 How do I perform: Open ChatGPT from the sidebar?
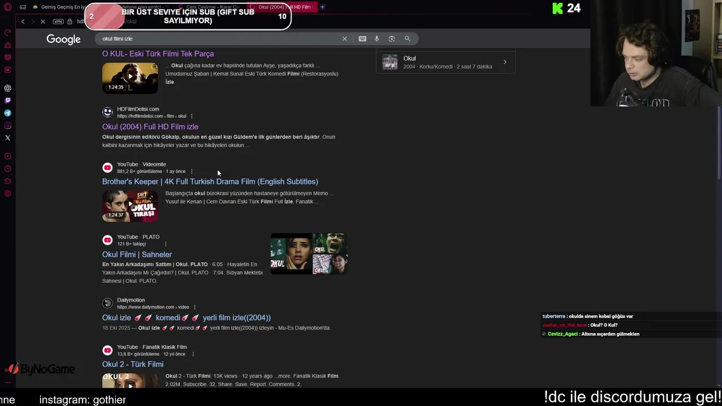(x=8, y=88)
